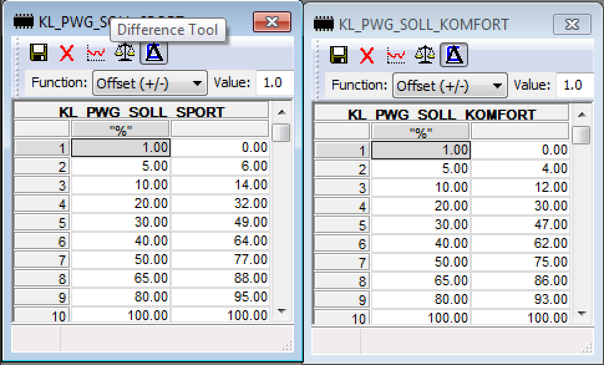Screen dimensions: 604x365
Task: Click the save icon in the KOMFORT window
Action: point(339,55)
